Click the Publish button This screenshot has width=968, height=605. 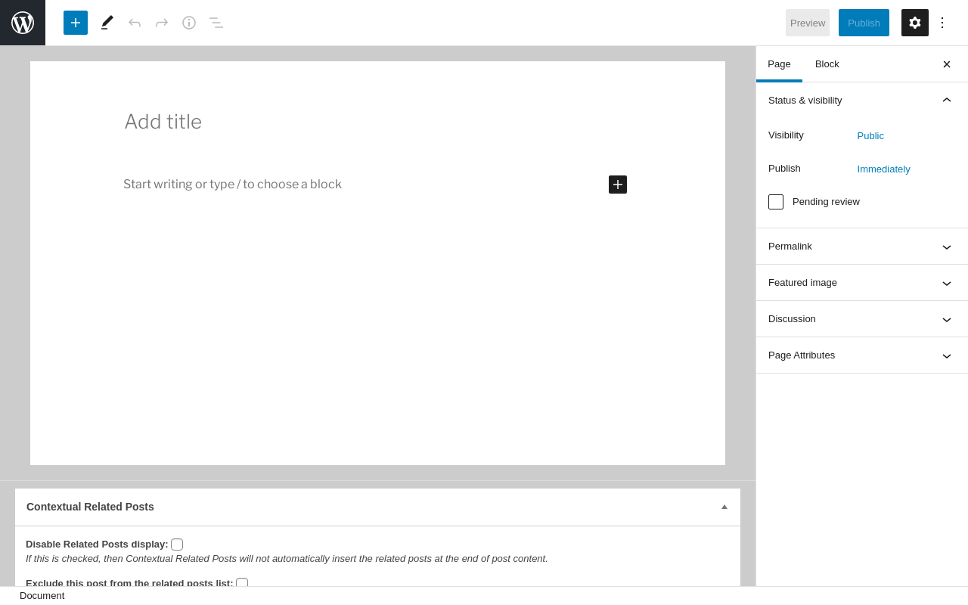click(864, 23)
